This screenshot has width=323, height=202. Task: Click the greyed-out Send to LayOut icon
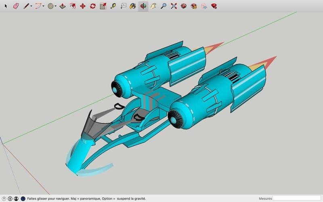(204, 6)
